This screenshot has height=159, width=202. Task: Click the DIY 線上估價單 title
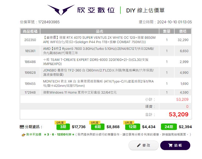(145, 10)
